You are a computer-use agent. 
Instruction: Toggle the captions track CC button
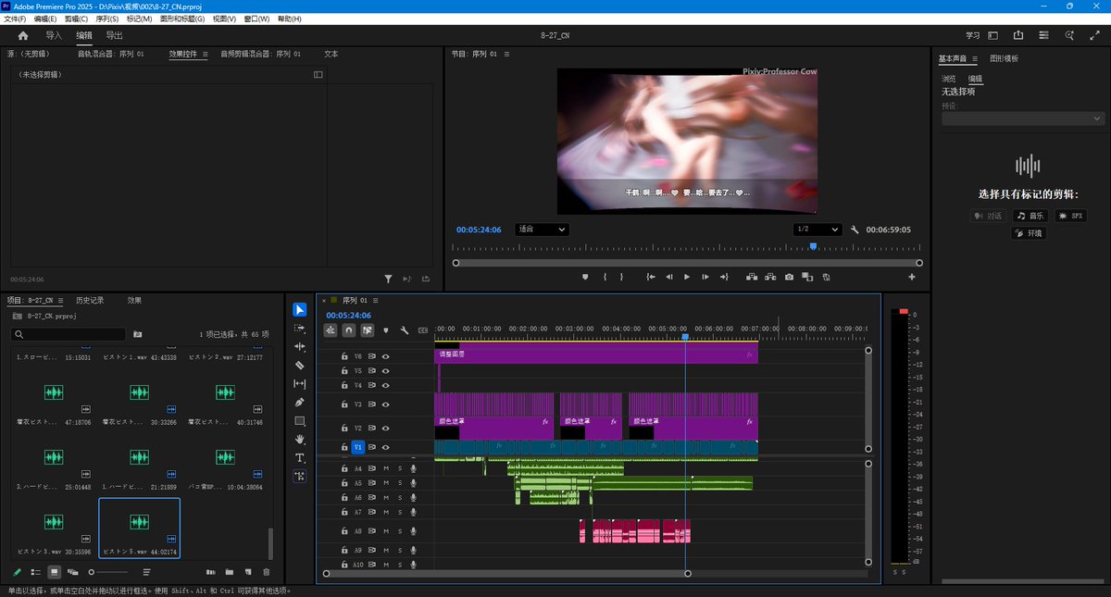(423, 330)
